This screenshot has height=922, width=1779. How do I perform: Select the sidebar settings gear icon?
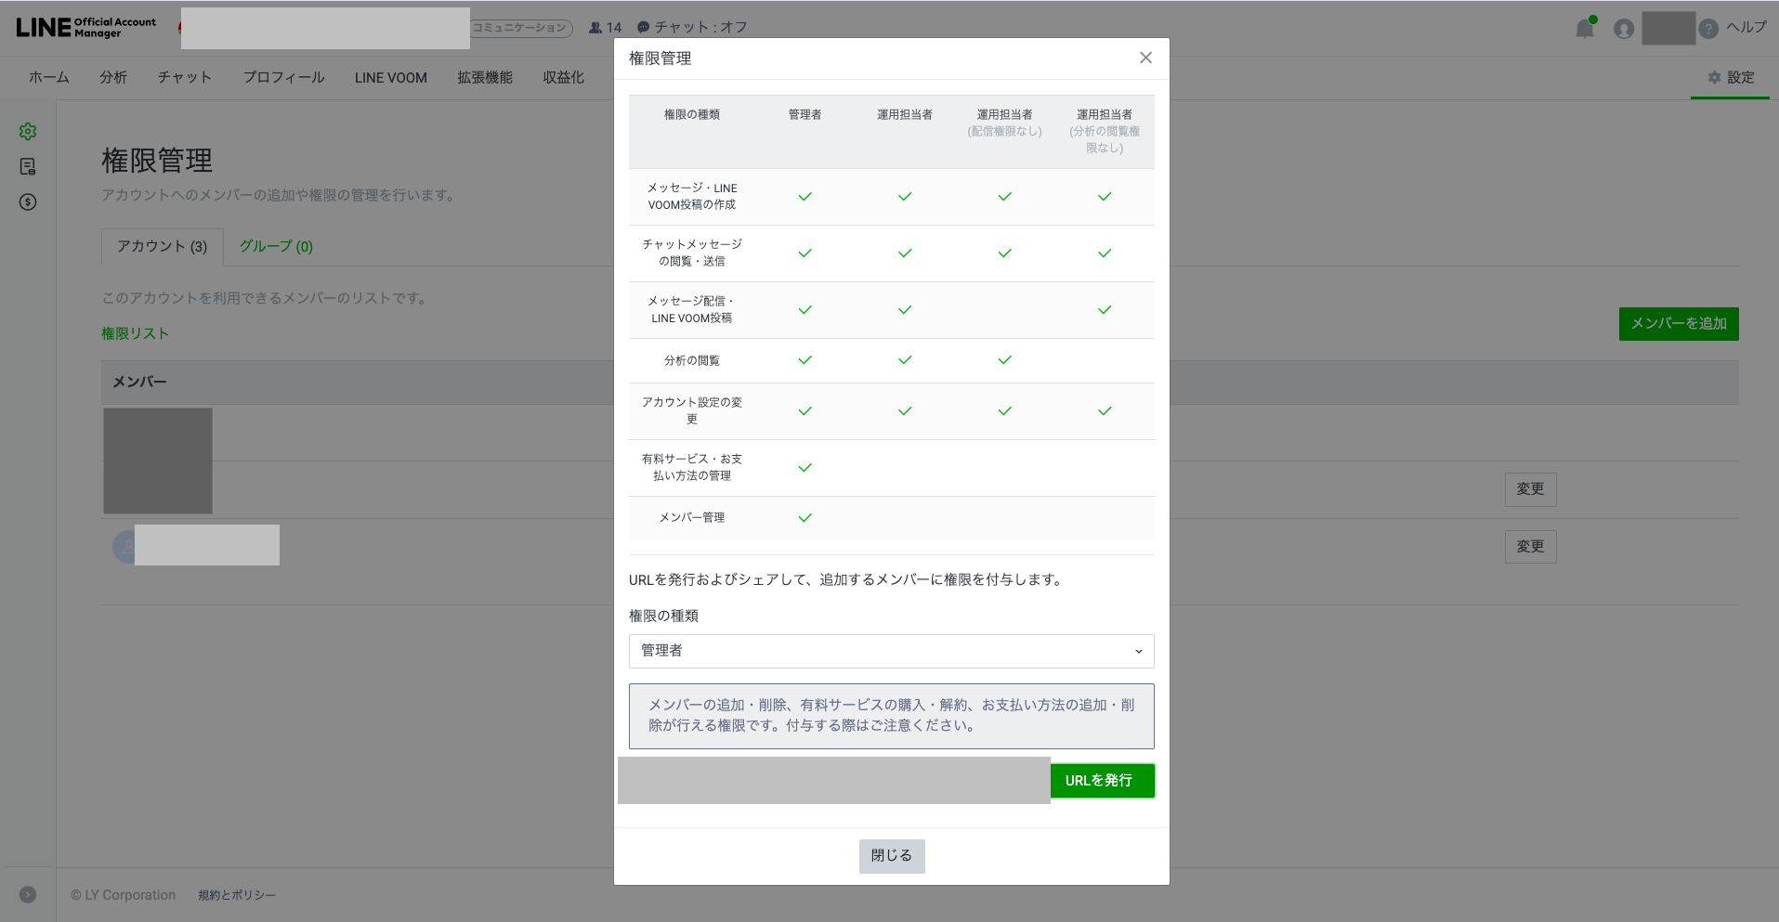pyautogui.click(x=28, y=132)
